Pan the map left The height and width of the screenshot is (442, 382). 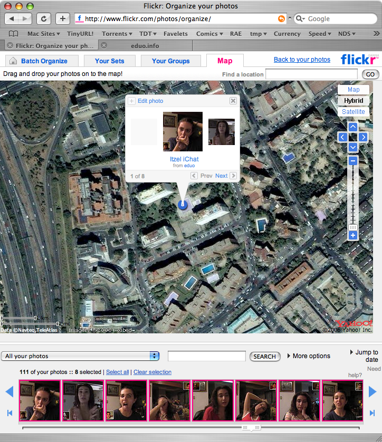[x=342, y=137]
